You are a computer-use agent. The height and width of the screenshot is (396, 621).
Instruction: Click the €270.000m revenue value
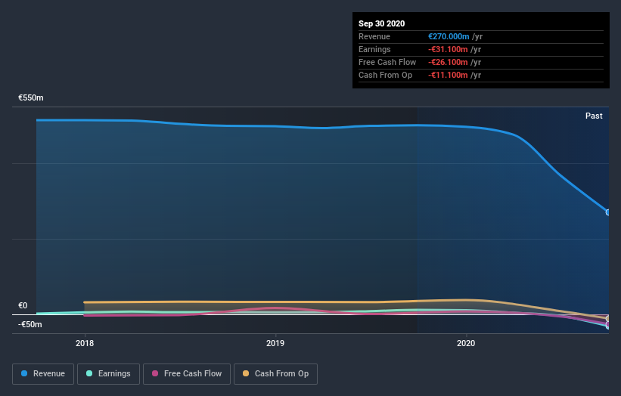449,36
